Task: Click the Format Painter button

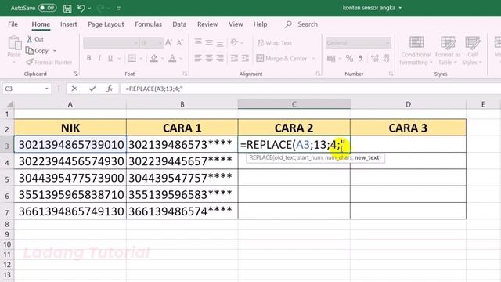Action: coord(49,63)
